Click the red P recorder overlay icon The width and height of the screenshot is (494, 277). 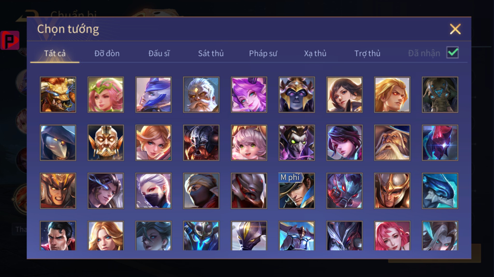10,40
